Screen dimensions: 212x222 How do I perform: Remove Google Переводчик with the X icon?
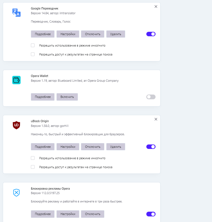(156, 6)
